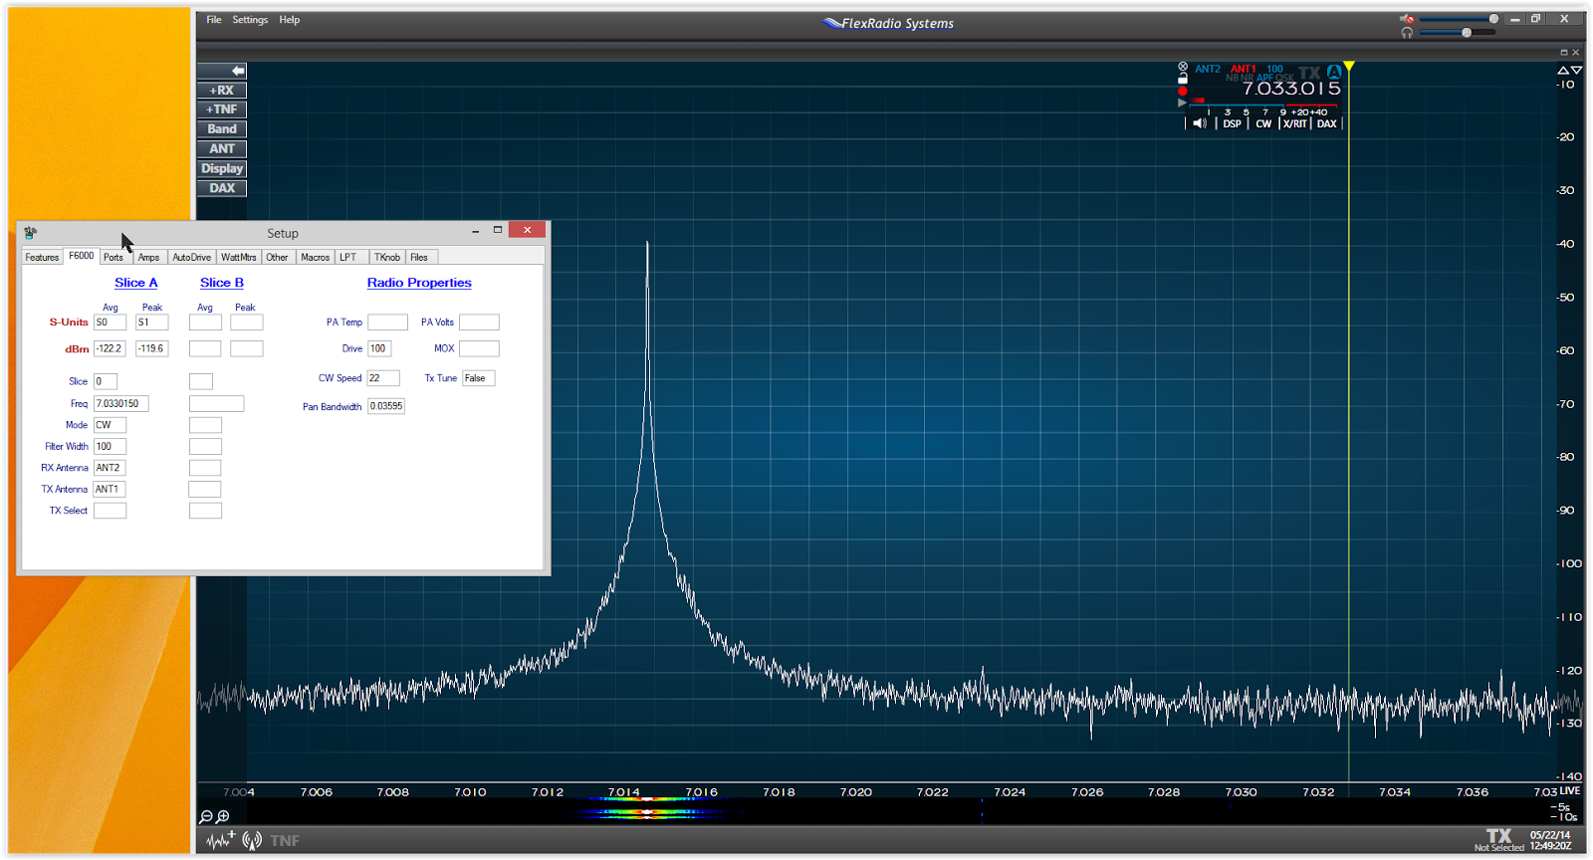Expand the DSP panel on the slice flag
Image resolution: width=1593 pixels, height=860 pixels.
[x=1233, y=123]
